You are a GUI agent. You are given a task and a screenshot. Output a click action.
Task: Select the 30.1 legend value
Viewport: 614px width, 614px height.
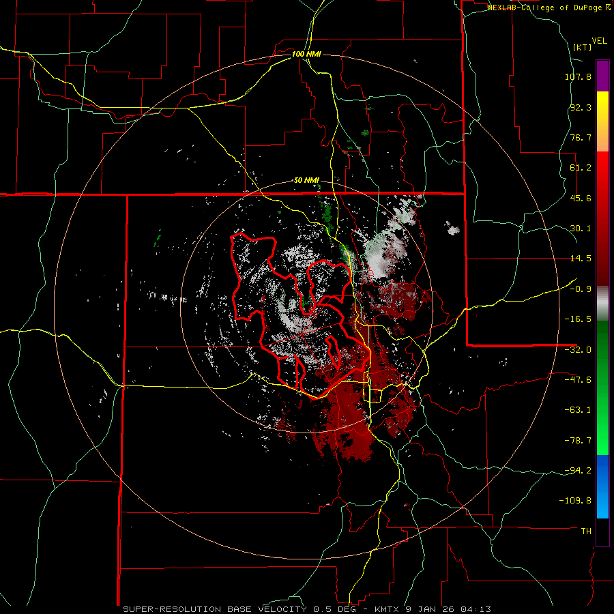coord(581,229)
